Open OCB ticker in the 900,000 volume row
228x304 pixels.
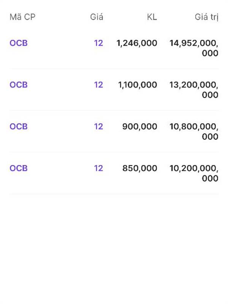coord(19,127)
